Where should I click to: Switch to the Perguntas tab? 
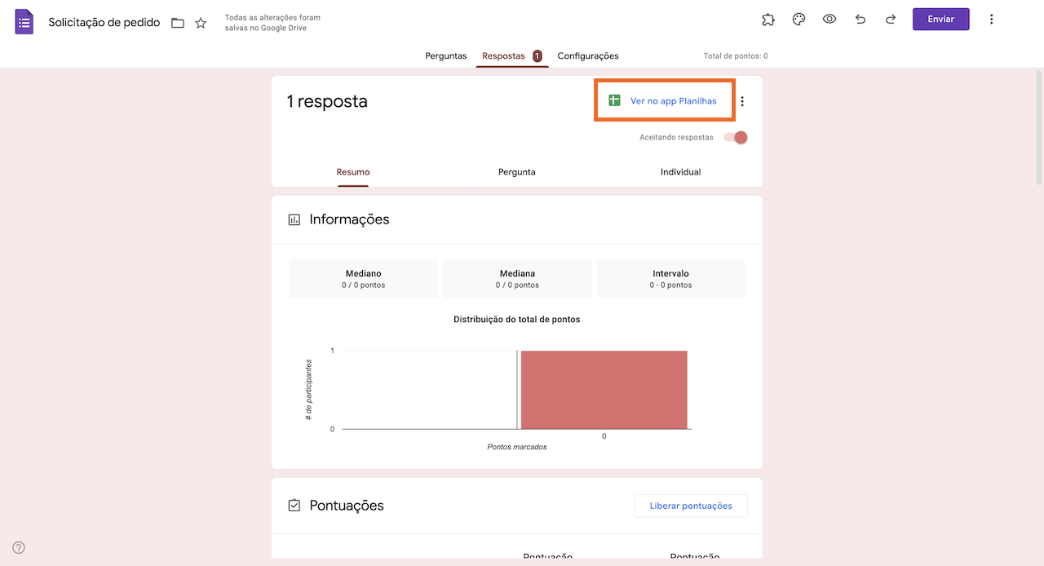coord(446,56)
